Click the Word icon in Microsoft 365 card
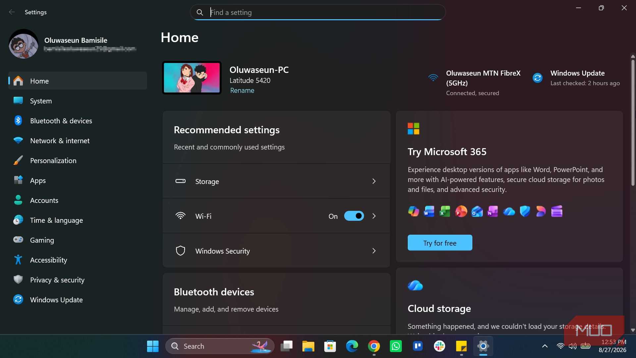 pos(429,211)
